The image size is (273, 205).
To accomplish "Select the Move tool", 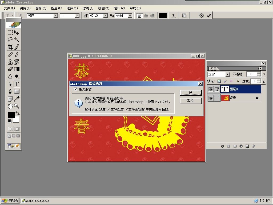I will [x=17, y=33].
